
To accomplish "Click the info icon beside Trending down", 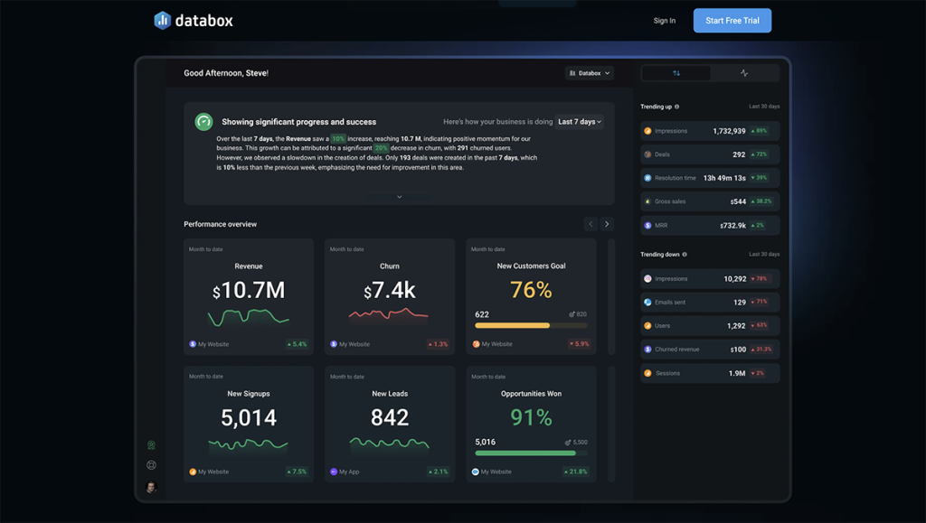I will [x=685, y=255].
